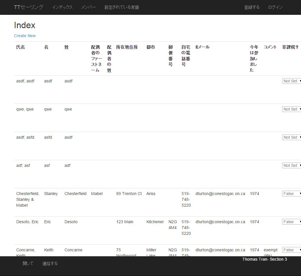Screen dimensions: 301x276
Task: Open the False dropdown for Chesterfield row
Action: pyautogui.click(x=291, y=194)
